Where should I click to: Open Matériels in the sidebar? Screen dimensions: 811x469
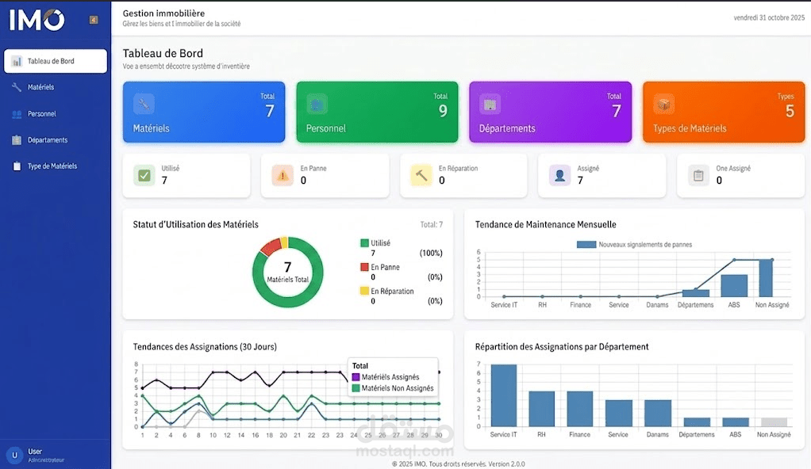click(56, 87)
